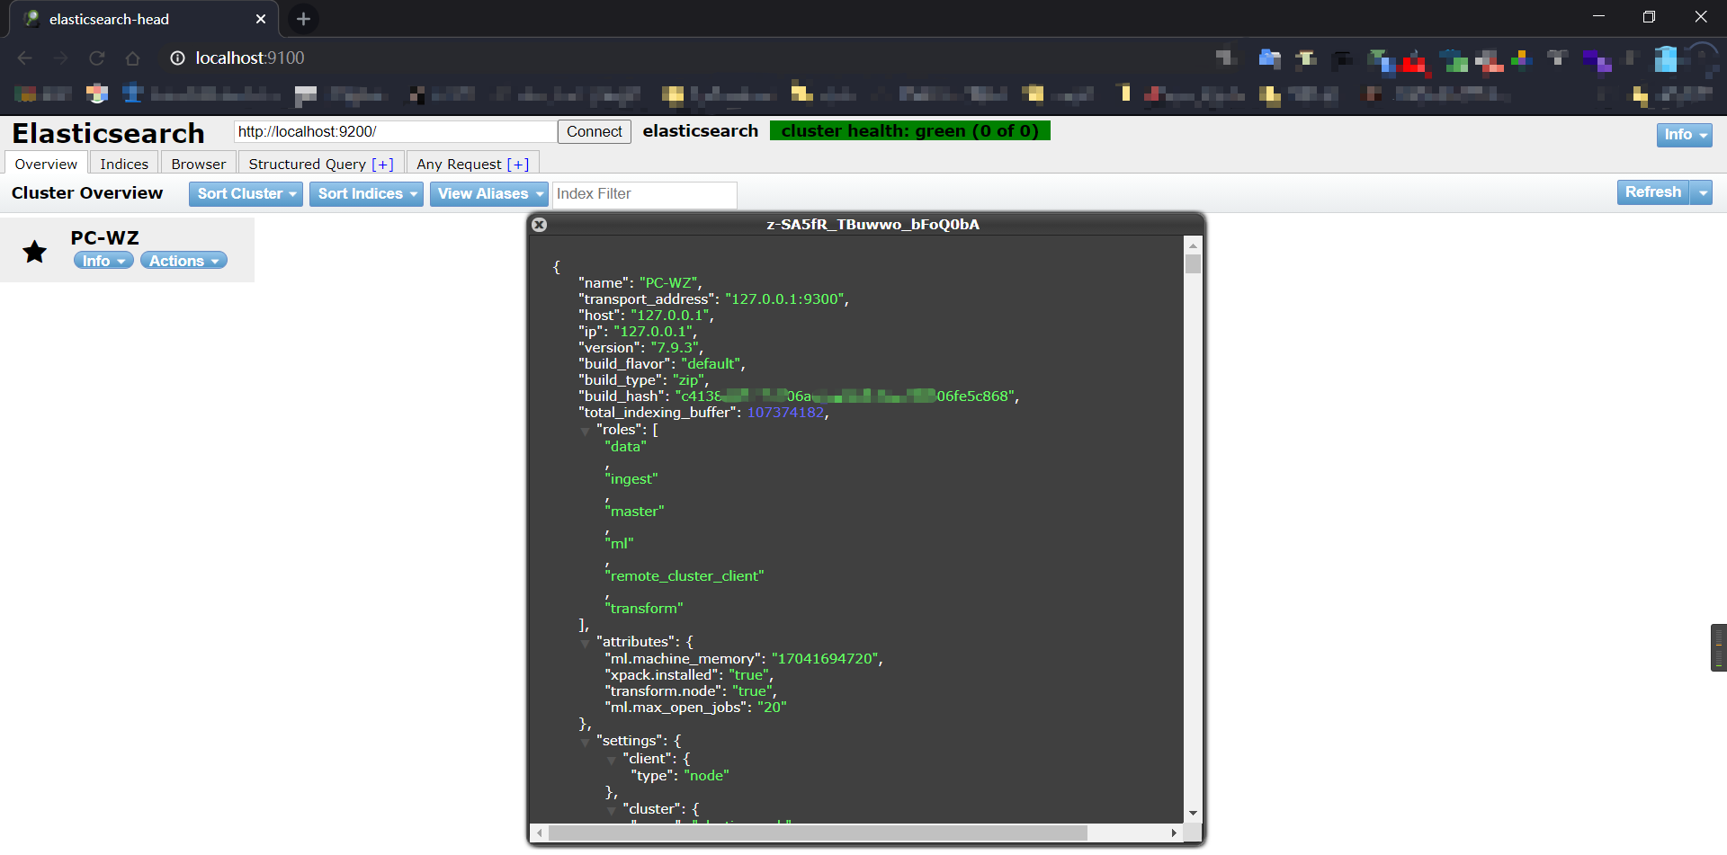Click the browser address bar
This screenshot has height=855, width=1727.
click(x=684, y=58)
